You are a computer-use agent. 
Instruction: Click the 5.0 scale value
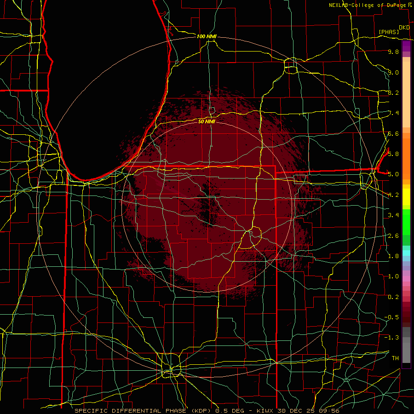393,174
